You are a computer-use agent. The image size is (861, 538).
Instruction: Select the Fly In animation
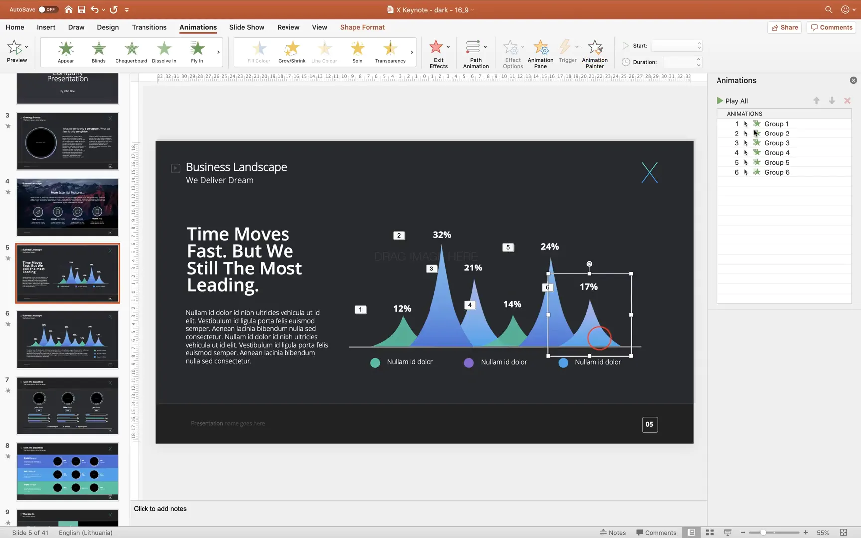[196, 52]
